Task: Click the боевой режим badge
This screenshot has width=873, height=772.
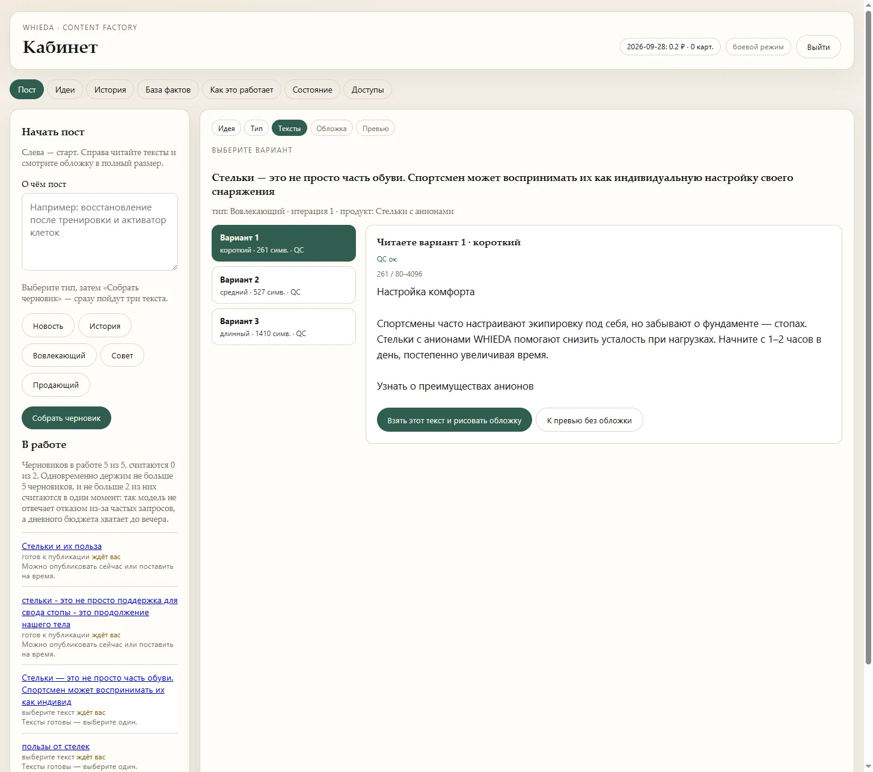Action: pos(758,47)
